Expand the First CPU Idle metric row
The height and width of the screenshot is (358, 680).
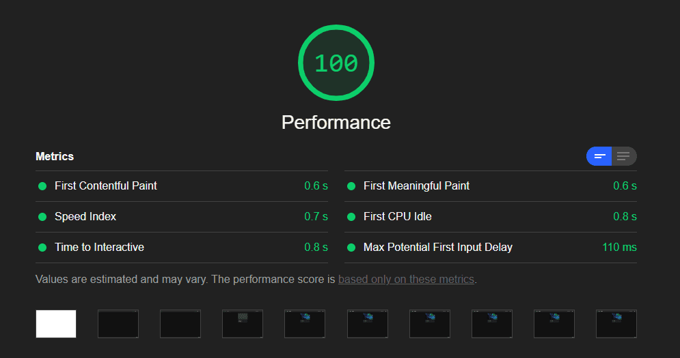(398, 217)
